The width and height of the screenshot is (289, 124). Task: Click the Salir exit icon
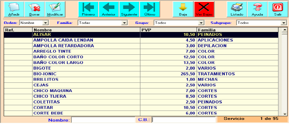pos(278,9)
